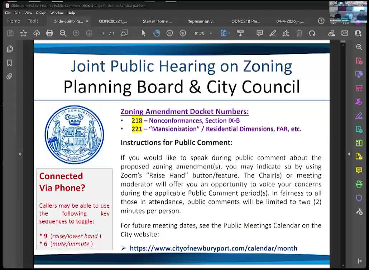
Task: Click the fit page view icon
Action: tap(223, 33)
